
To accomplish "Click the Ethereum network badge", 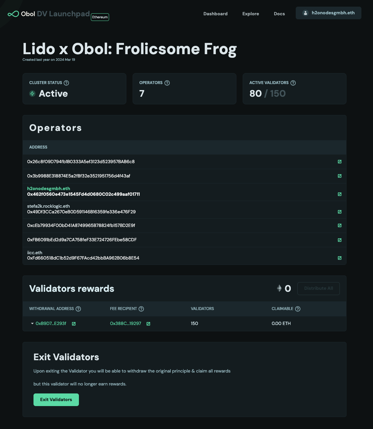I will click(x=100, y=17).
